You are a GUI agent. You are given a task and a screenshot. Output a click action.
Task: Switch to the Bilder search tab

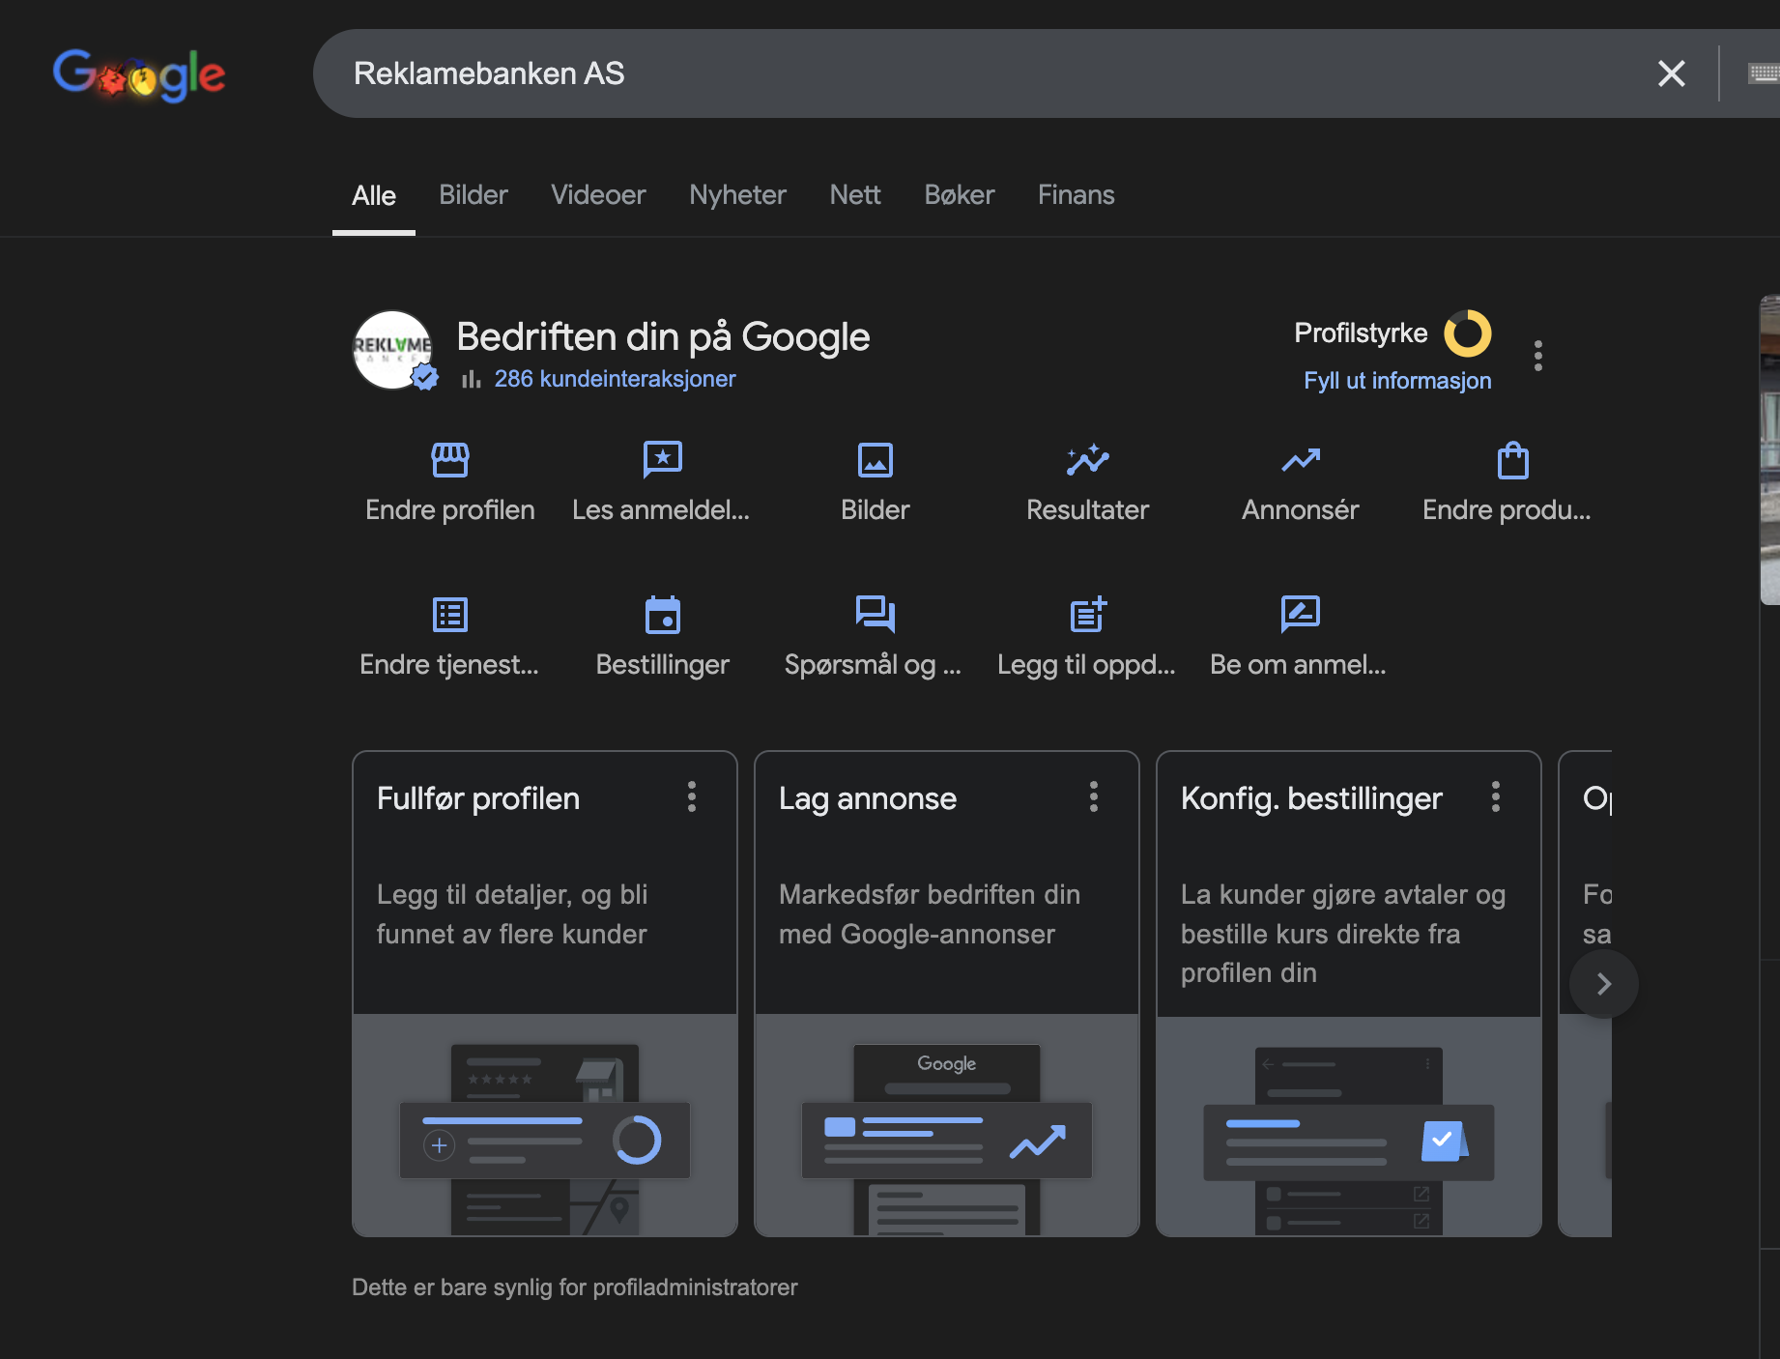[x=474, y=195]
